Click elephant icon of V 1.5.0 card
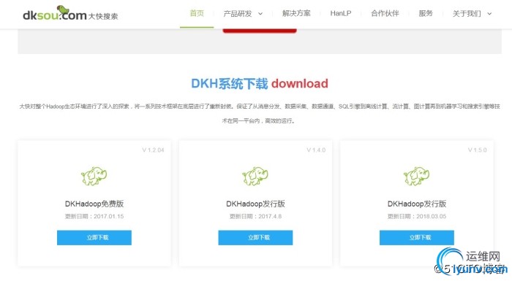The height and width of the screenshot is (281, 512). coord(417,176)
